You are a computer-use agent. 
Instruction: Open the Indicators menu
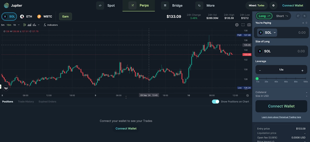coord(50,25)
